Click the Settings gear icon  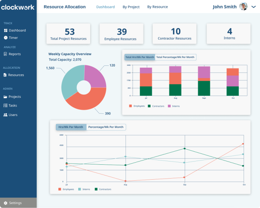(5, 203)
